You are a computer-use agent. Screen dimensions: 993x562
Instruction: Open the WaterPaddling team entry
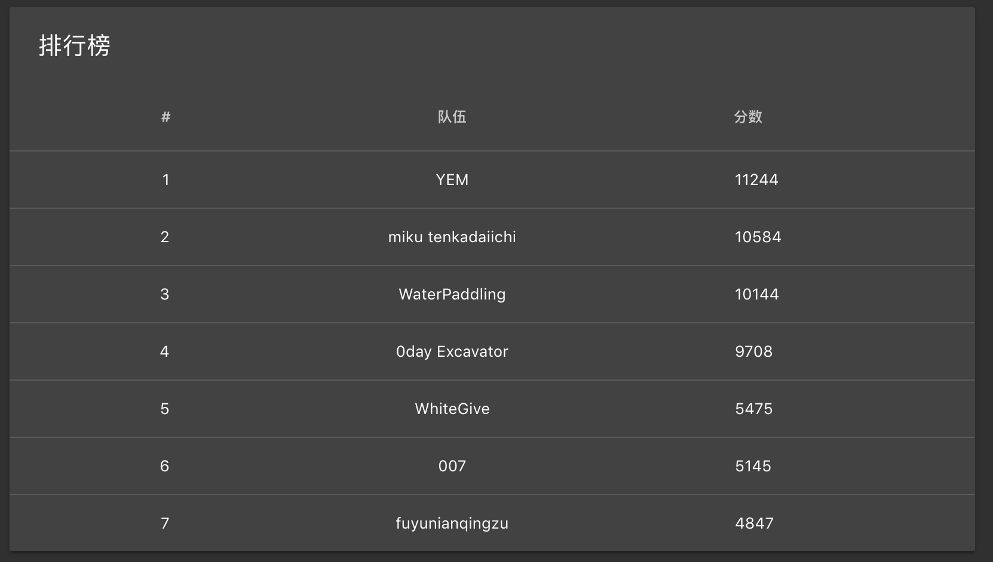pyautogui.click(x=452, y=294)
